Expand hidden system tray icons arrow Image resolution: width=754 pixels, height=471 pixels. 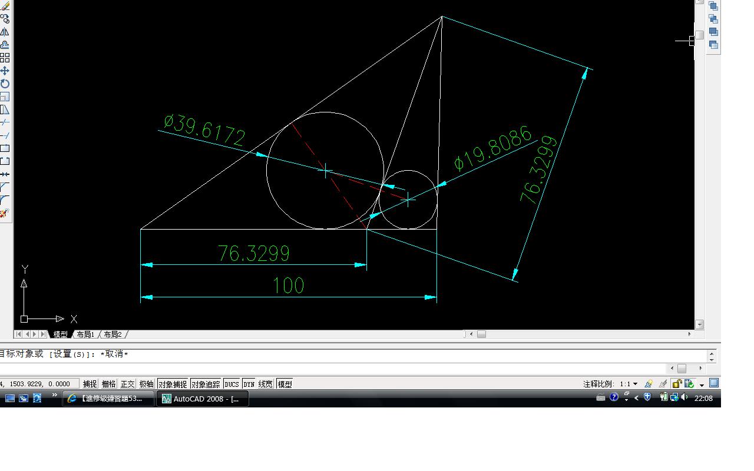[636, 398]
